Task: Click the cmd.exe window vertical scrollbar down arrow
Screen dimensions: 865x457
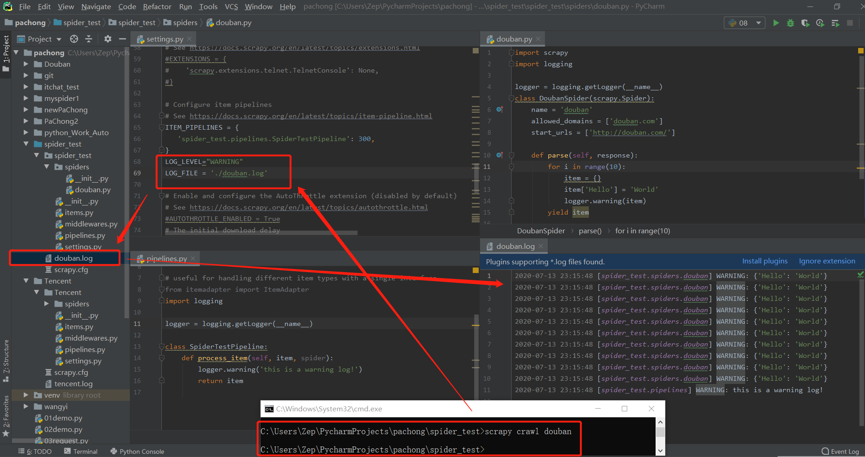Action: coord(660,451)
